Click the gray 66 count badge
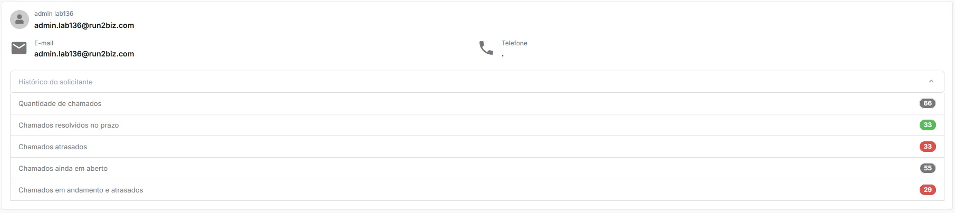 click(928, 103)
